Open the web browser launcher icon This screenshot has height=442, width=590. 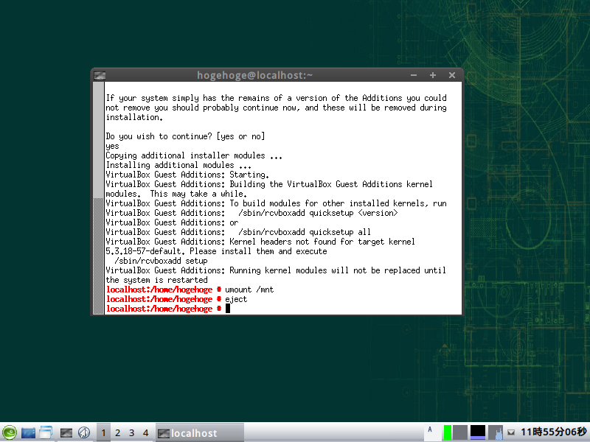pyautogui.click(x=84, y=432)
